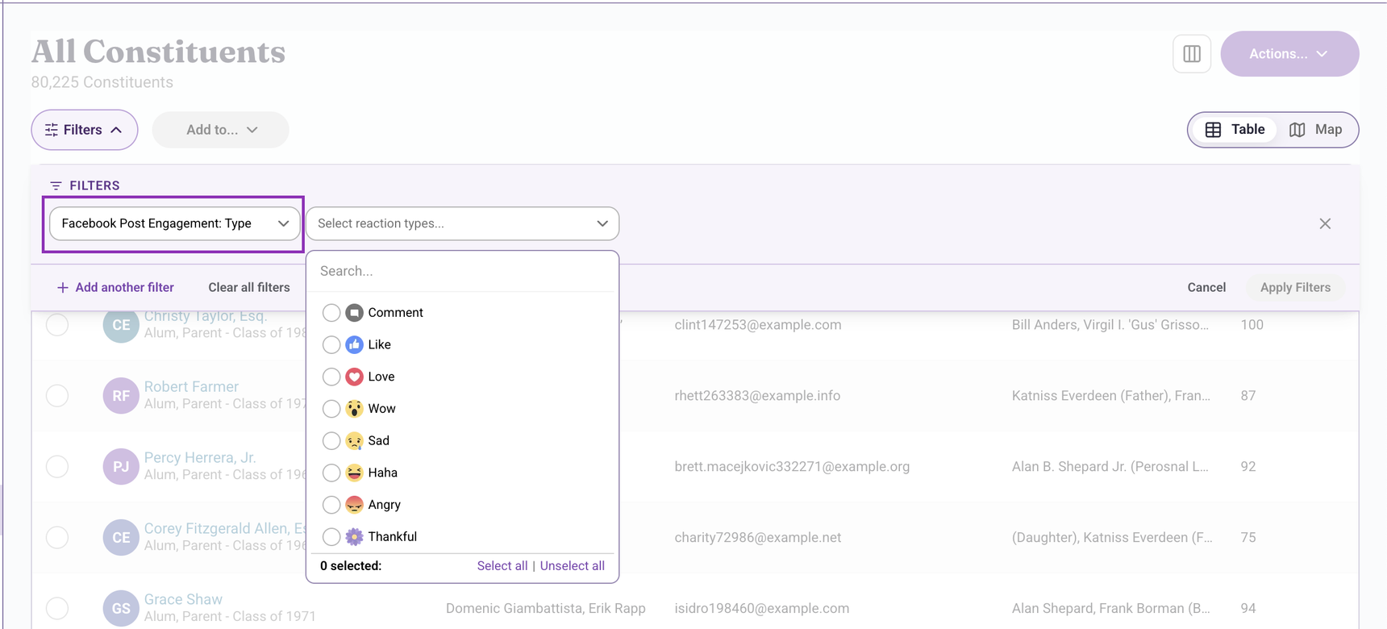This screenshot has width=1387, height=629.
Task: Click the Select all link
Action: [502, 566]
